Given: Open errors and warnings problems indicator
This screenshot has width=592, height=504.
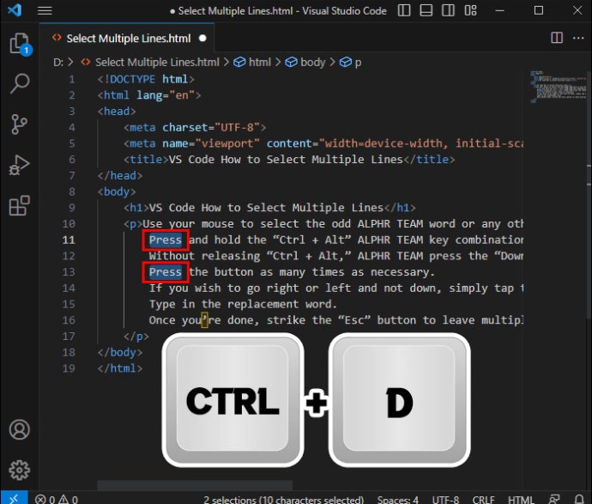Looking at the screenshot, I should click(57, 499).
